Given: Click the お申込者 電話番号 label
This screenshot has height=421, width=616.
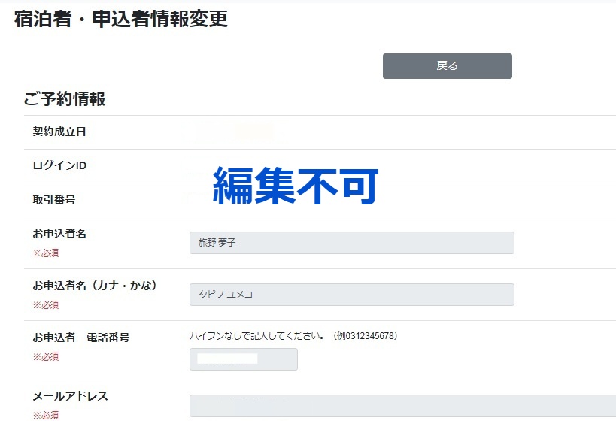Looking at the screenshot, I should tap(81, 338).
